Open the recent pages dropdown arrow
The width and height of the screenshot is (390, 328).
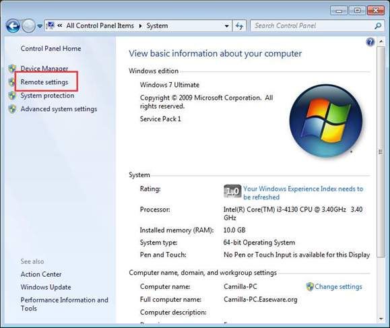click(40, 26)
